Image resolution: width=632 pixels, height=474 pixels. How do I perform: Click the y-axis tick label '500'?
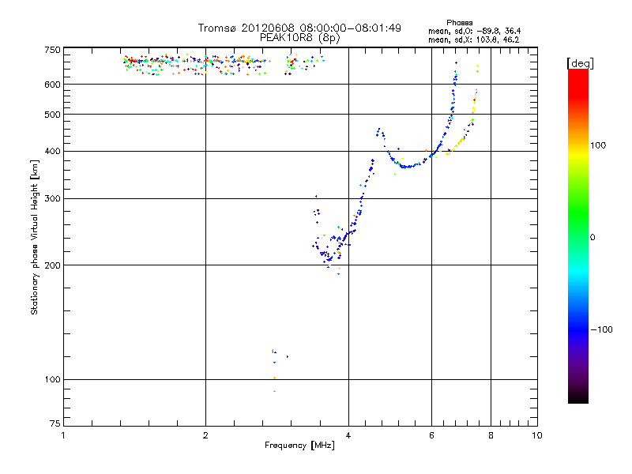[x=52, y=115]
